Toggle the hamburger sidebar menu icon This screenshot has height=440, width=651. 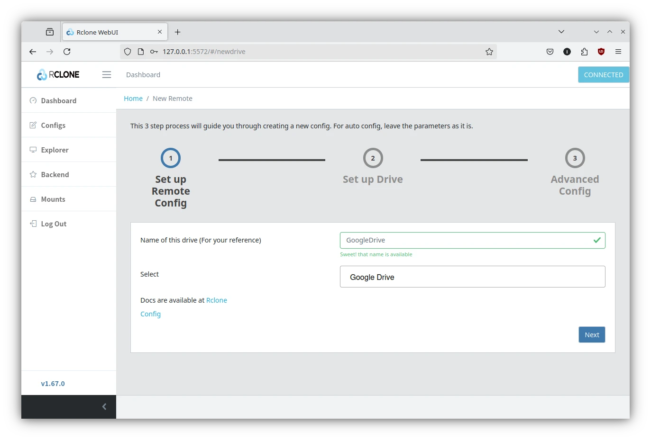point(107,75)
